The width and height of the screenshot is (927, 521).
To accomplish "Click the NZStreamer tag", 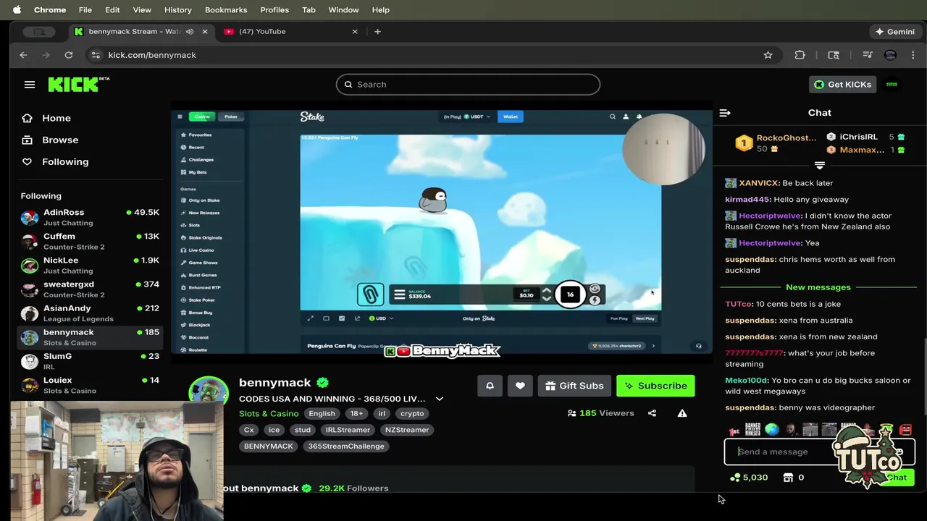I will pos(407,430).
